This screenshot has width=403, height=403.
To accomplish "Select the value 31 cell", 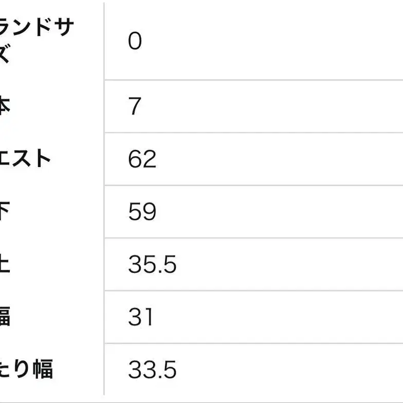I will point(140,317).
